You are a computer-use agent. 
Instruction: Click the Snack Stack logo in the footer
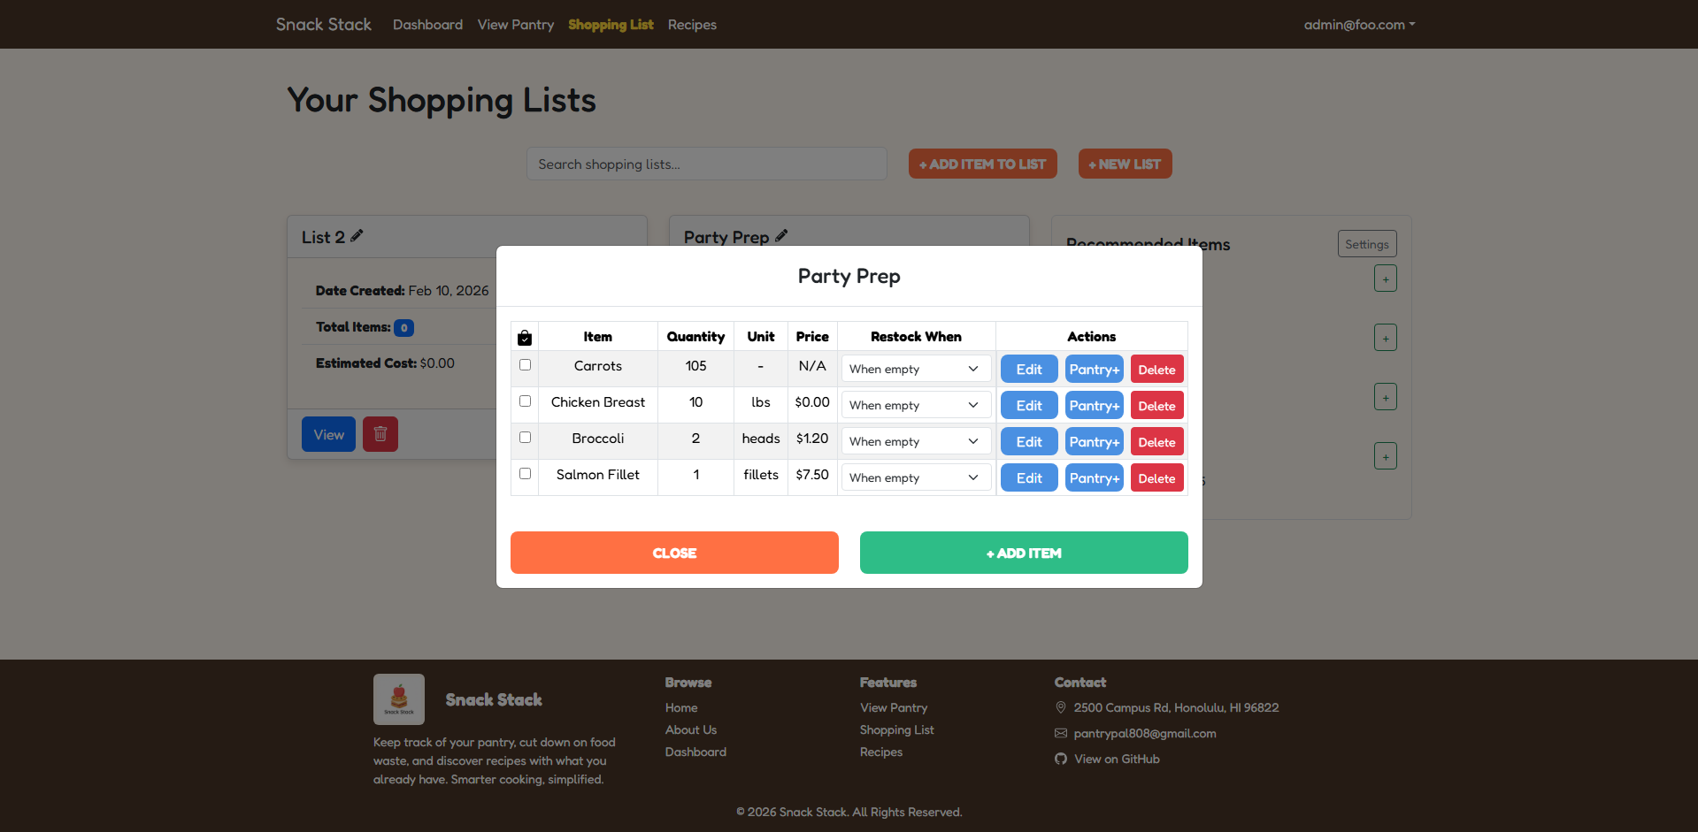pos(398,698)
